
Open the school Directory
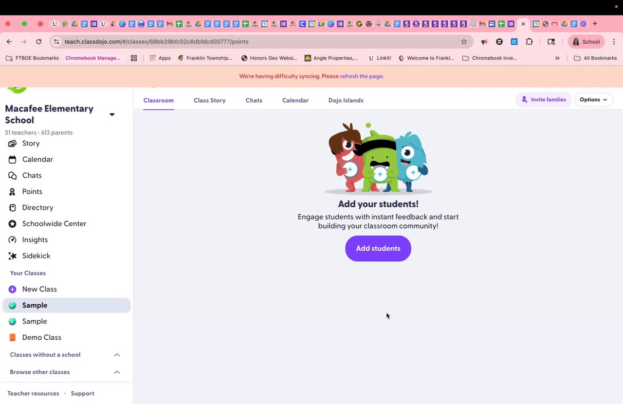[37, 207]
